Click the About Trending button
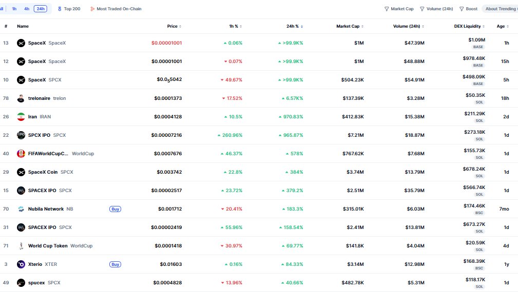 tap(500, 9)
